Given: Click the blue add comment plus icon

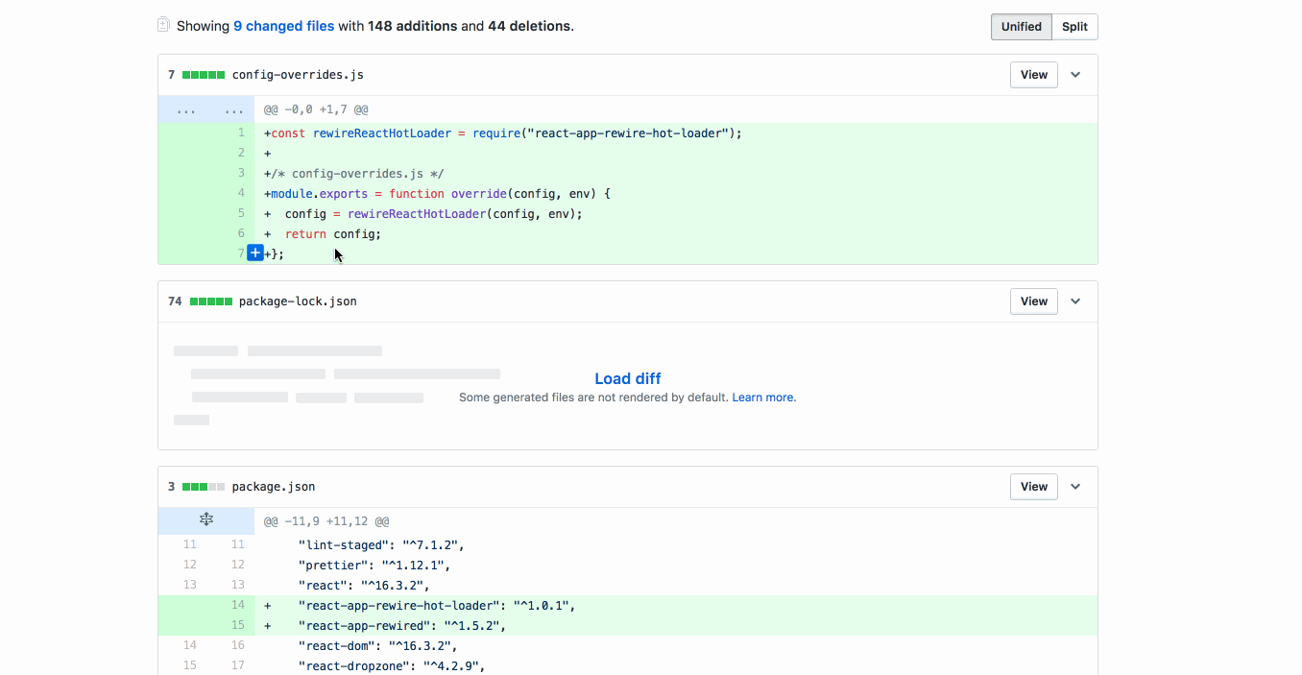Looking at the screenshot, I should point(255,253).
